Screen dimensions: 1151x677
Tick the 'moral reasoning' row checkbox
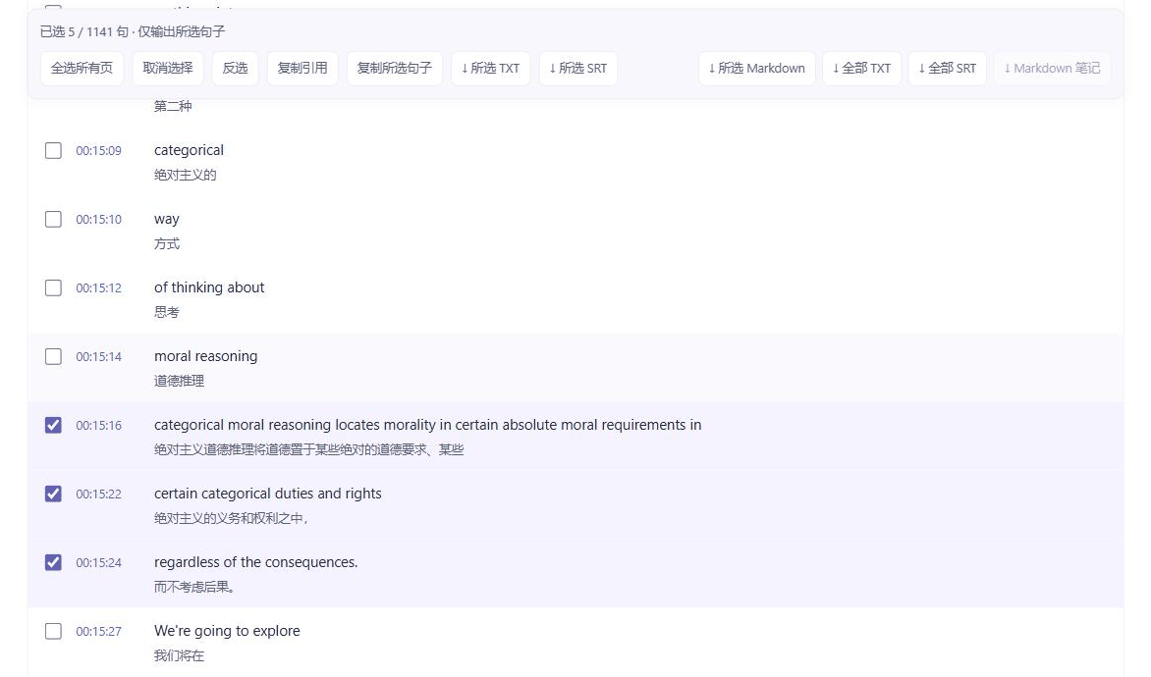click(53, 356)
